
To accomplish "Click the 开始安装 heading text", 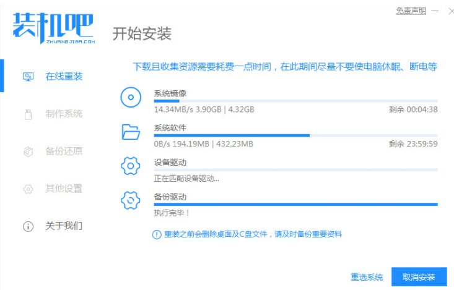I will [x=142, y=33].
